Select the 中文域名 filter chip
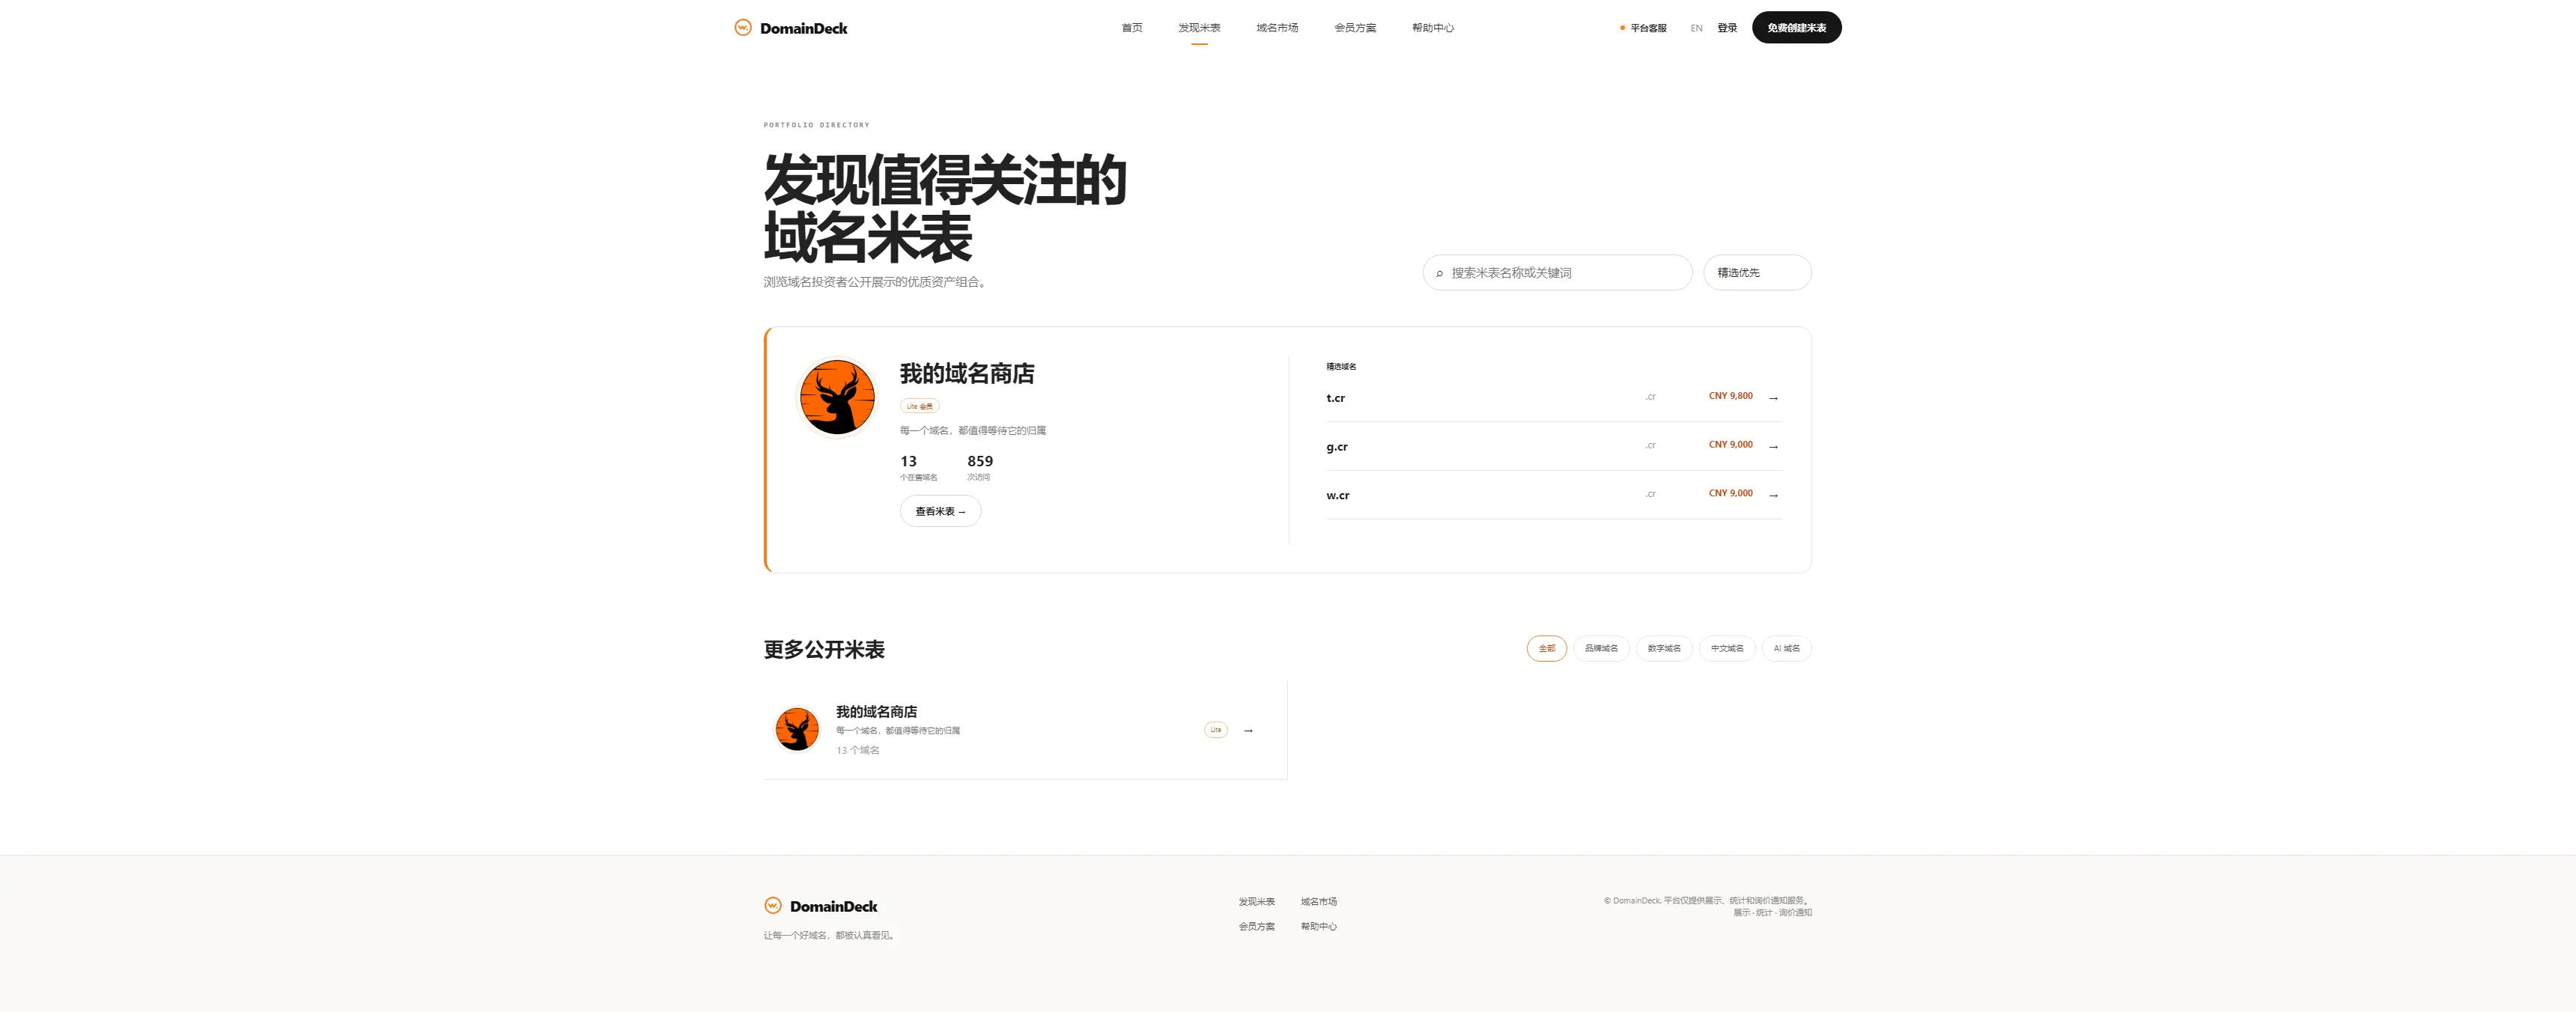This screenshot has height=1012, width=2576. (1727, 648)
